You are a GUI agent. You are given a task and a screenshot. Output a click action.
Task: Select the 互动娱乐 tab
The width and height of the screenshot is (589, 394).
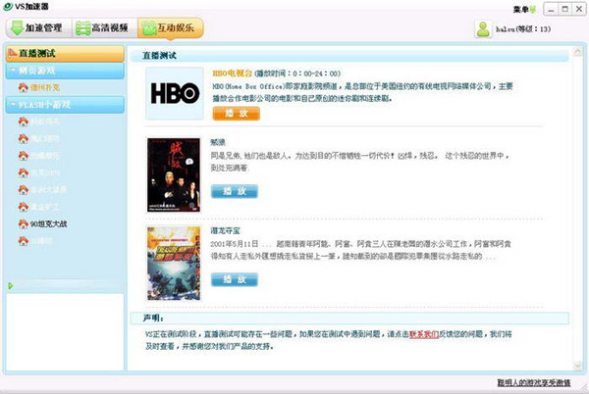tap(171, 28)
